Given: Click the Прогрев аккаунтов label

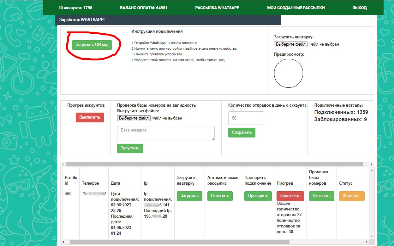Looking at the screenshot, I should pyautogui.click(x=86, y=105).
